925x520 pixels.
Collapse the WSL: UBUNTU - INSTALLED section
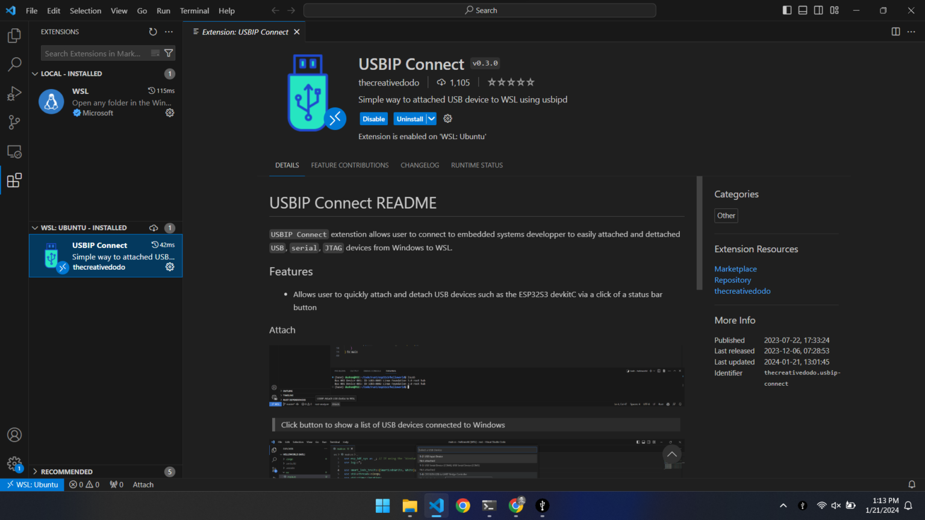pyautogui.click(x=35, y=227)
